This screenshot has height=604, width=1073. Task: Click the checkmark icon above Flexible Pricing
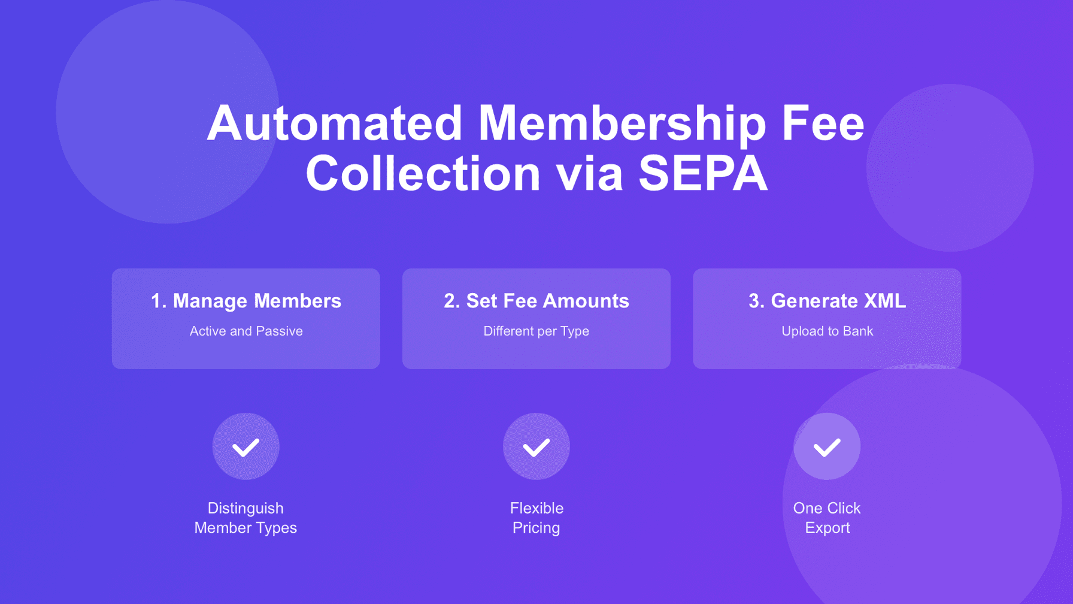point(536,447)
